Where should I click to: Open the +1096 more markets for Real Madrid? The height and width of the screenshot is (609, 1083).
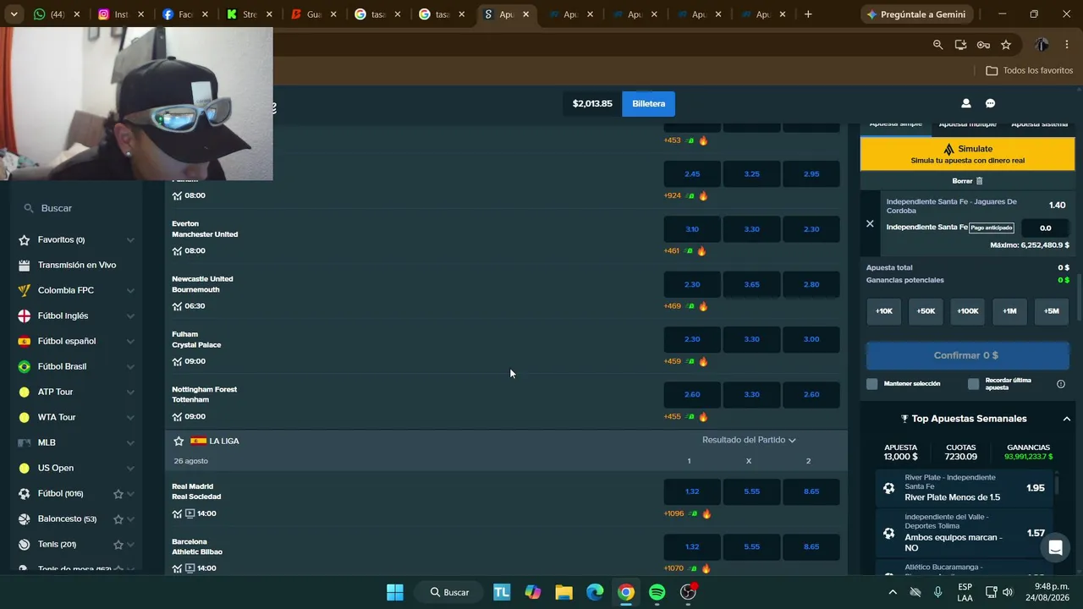(673, 513)
